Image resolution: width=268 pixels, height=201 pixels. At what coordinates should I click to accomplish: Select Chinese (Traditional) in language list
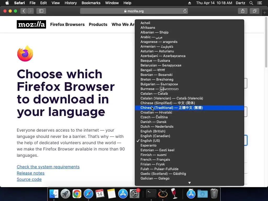(x=189, y=108)
